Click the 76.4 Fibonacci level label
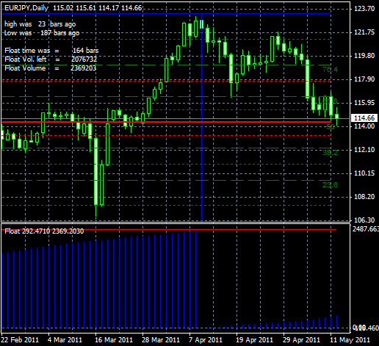This screenshot has height=346, width=379. [330, 70]
